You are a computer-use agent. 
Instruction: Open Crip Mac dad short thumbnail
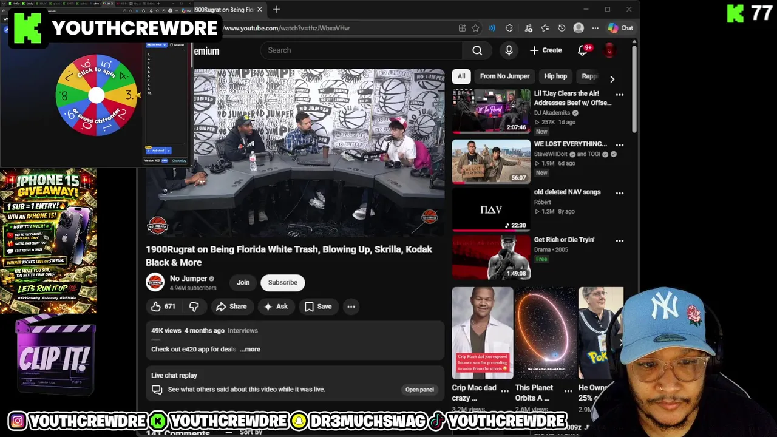pyautogui.click(x=483, y=333)
